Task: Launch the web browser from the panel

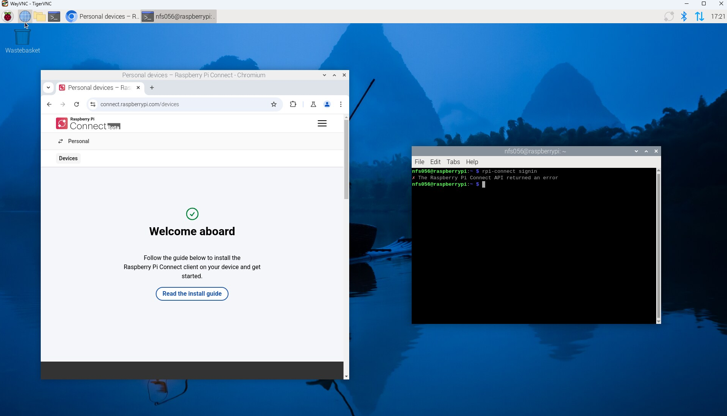Action: (25, 16)
